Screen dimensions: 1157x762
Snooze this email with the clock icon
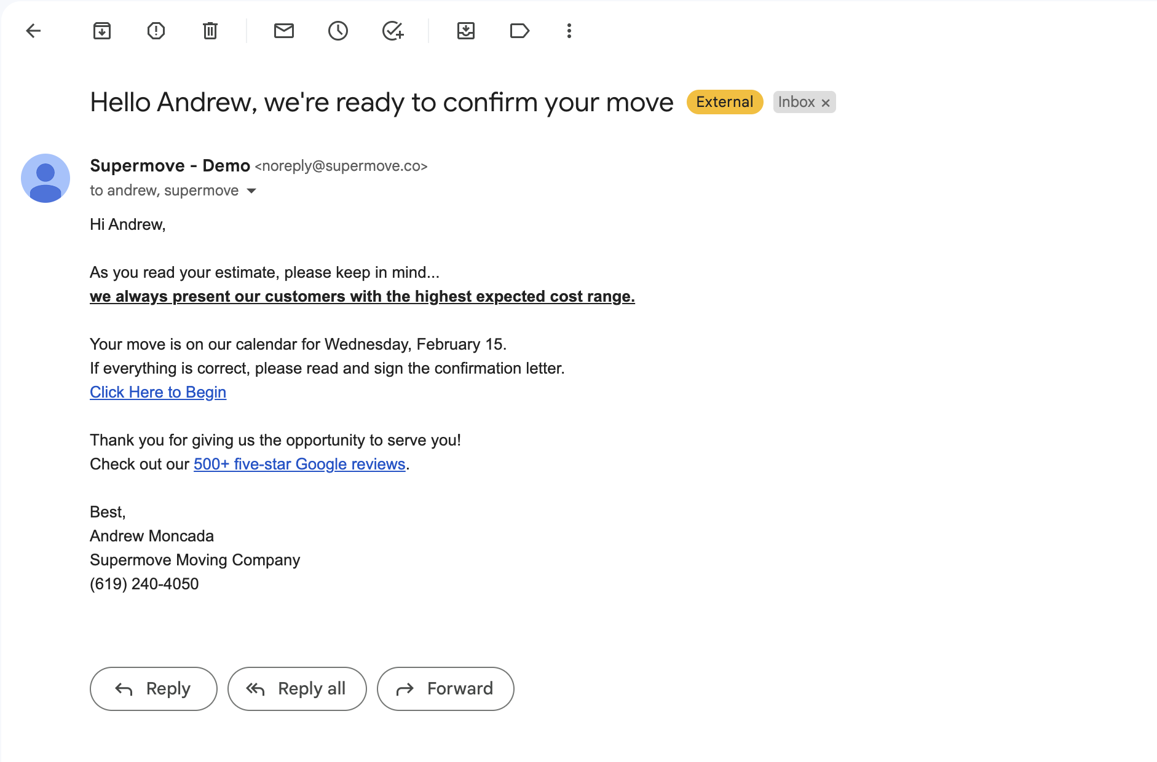tap(338, 31)
